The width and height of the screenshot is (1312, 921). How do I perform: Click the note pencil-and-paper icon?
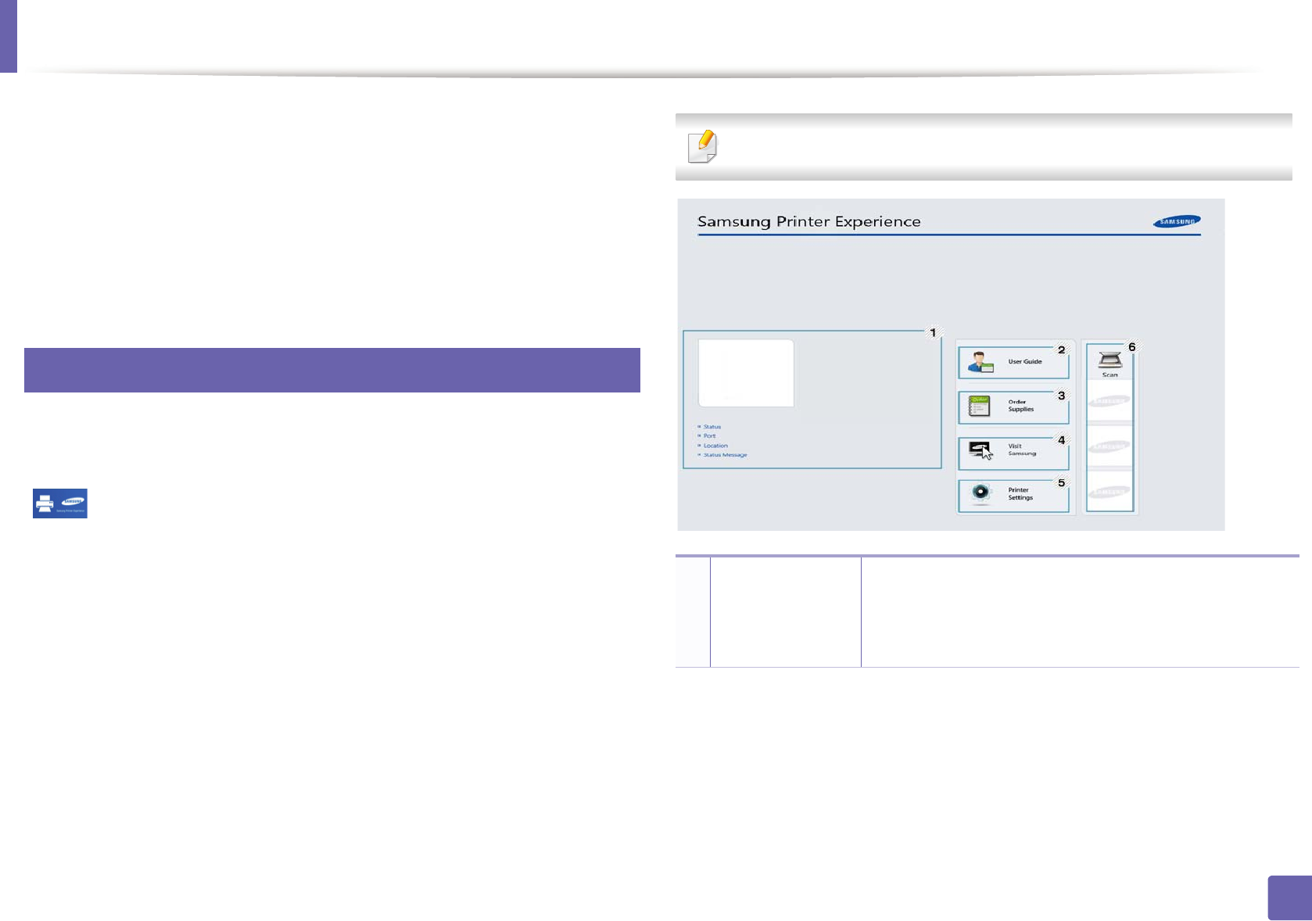(702, 146)
